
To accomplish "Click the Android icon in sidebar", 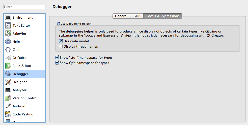I will [8, 106].
